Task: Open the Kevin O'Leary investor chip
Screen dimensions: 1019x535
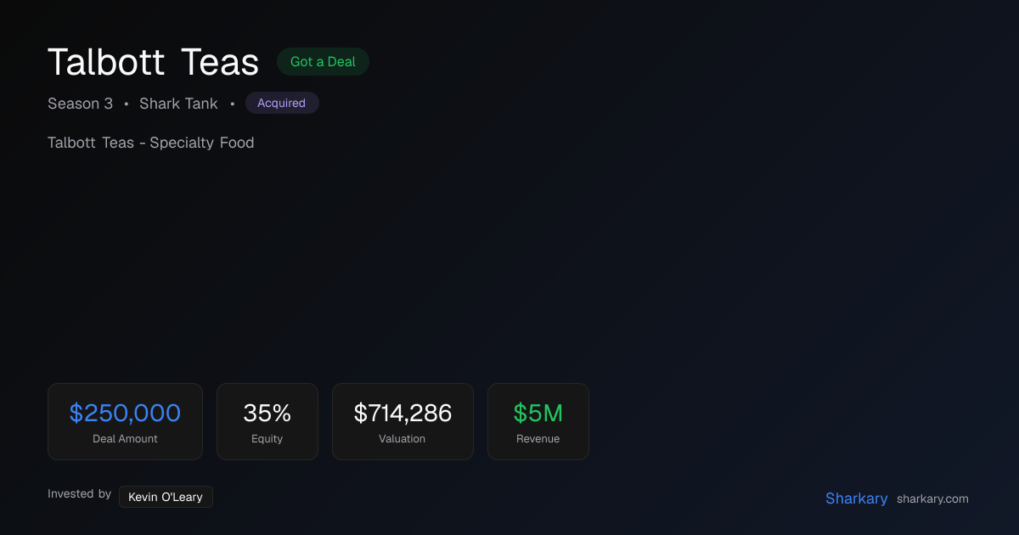Action: click(x=166, y=497)
